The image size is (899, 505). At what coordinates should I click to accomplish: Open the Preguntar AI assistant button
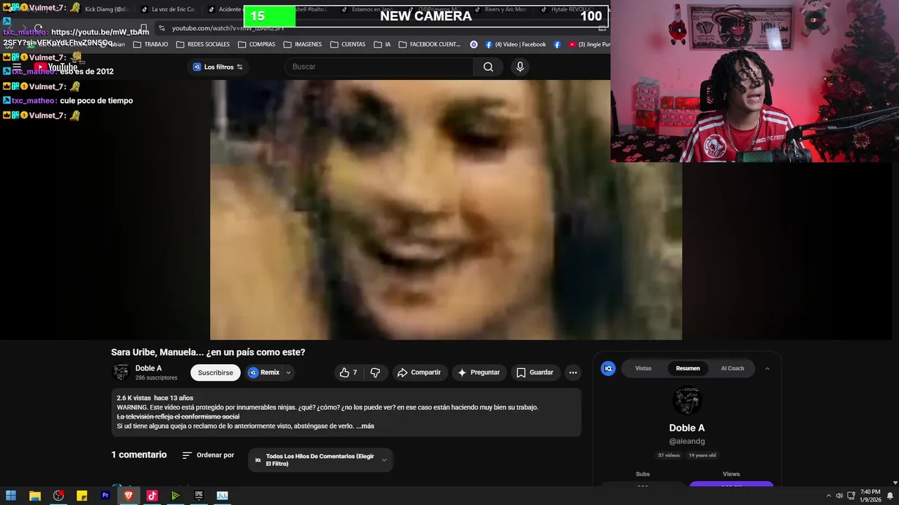(x=478, y=372)
